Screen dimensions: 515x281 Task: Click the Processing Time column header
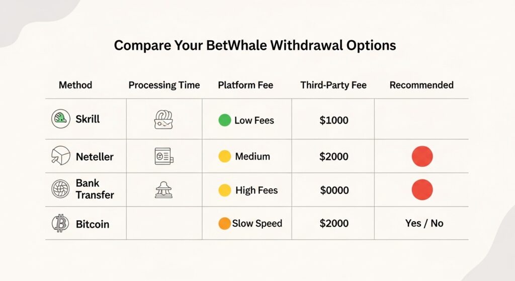coord(164,85)
